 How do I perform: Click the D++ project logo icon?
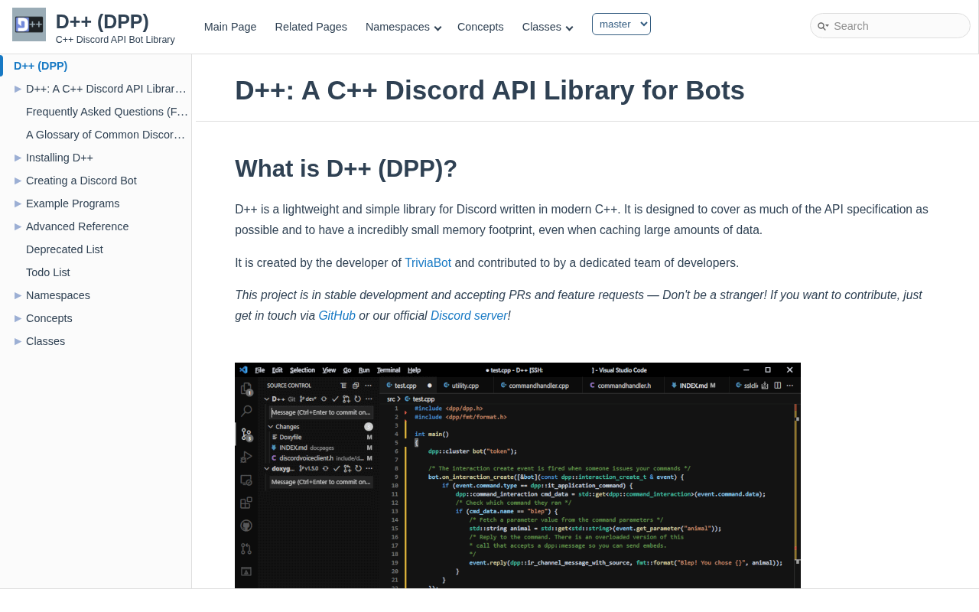click(29, 24)
